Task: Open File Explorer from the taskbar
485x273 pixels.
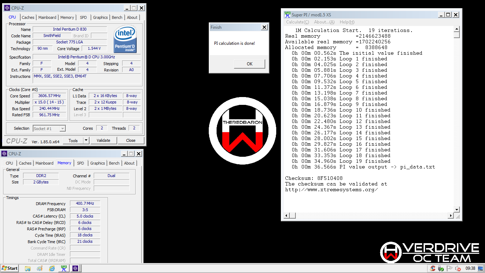Action: 28,268
